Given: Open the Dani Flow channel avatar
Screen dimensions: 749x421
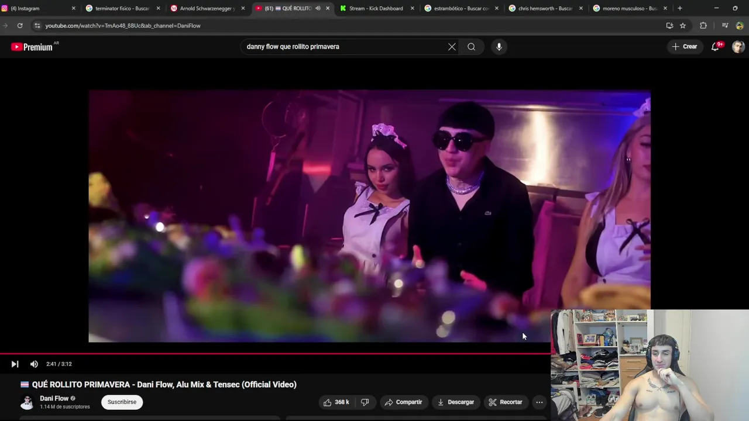Looking at the screenshot, I should [x=27, y=402].
